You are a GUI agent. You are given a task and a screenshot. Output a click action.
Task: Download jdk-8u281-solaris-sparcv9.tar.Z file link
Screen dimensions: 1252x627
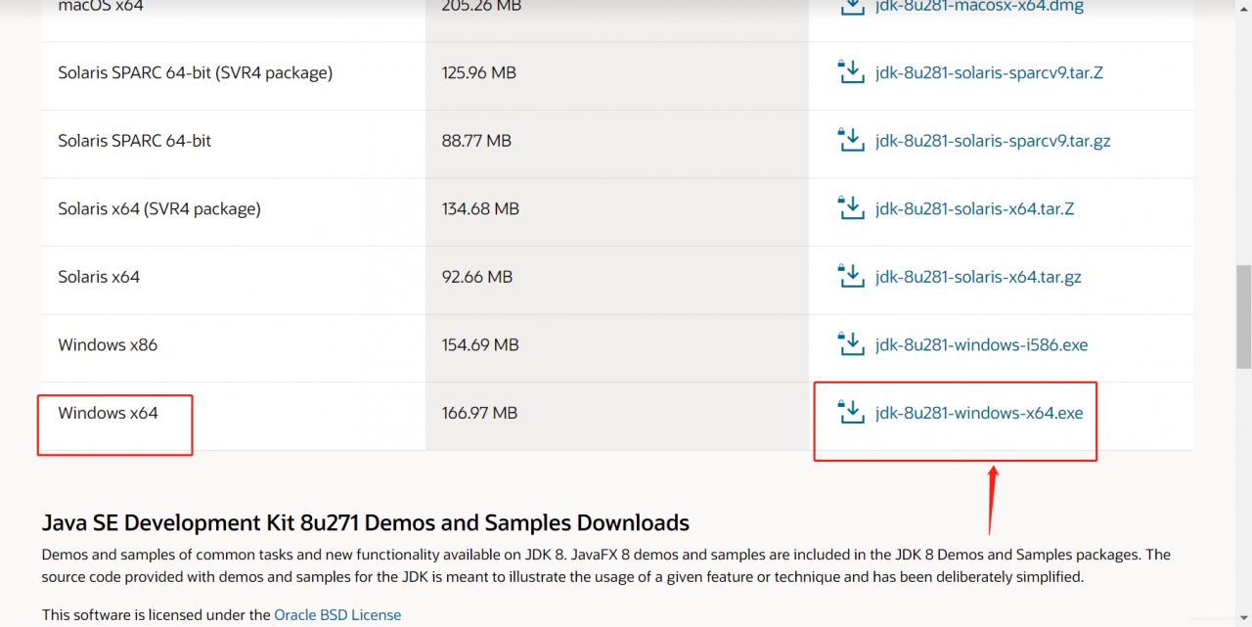989,72
